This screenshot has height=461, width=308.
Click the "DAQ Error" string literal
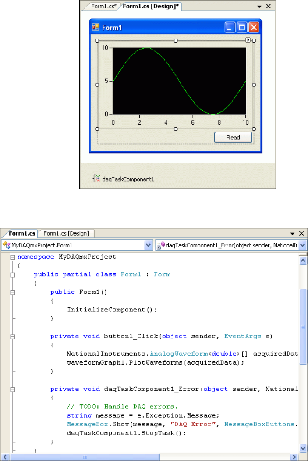coord(193,424)
